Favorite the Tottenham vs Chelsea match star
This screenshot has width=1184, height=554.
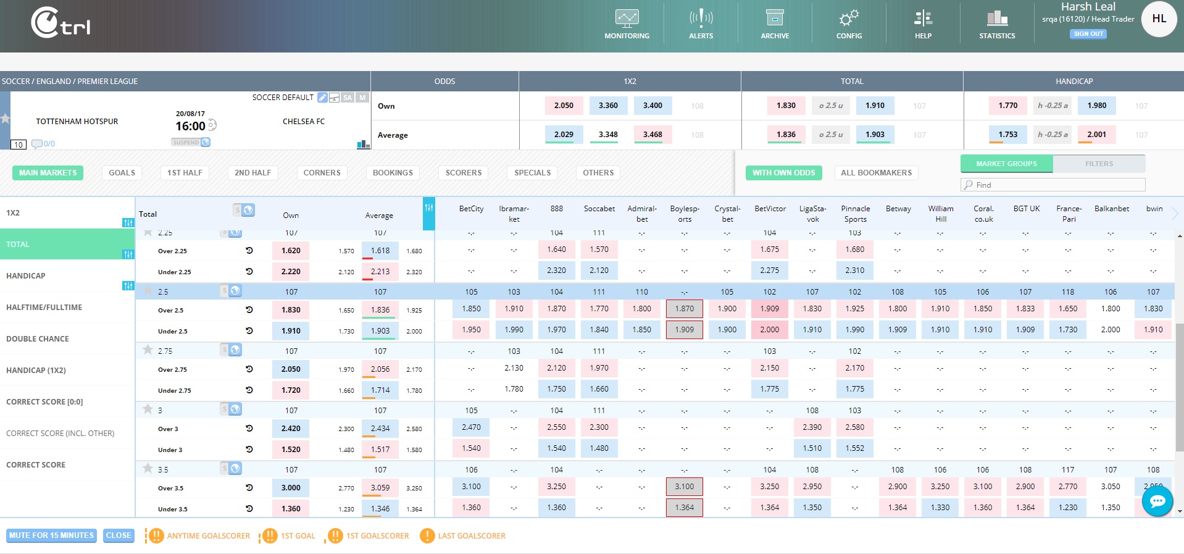(5, 119)
